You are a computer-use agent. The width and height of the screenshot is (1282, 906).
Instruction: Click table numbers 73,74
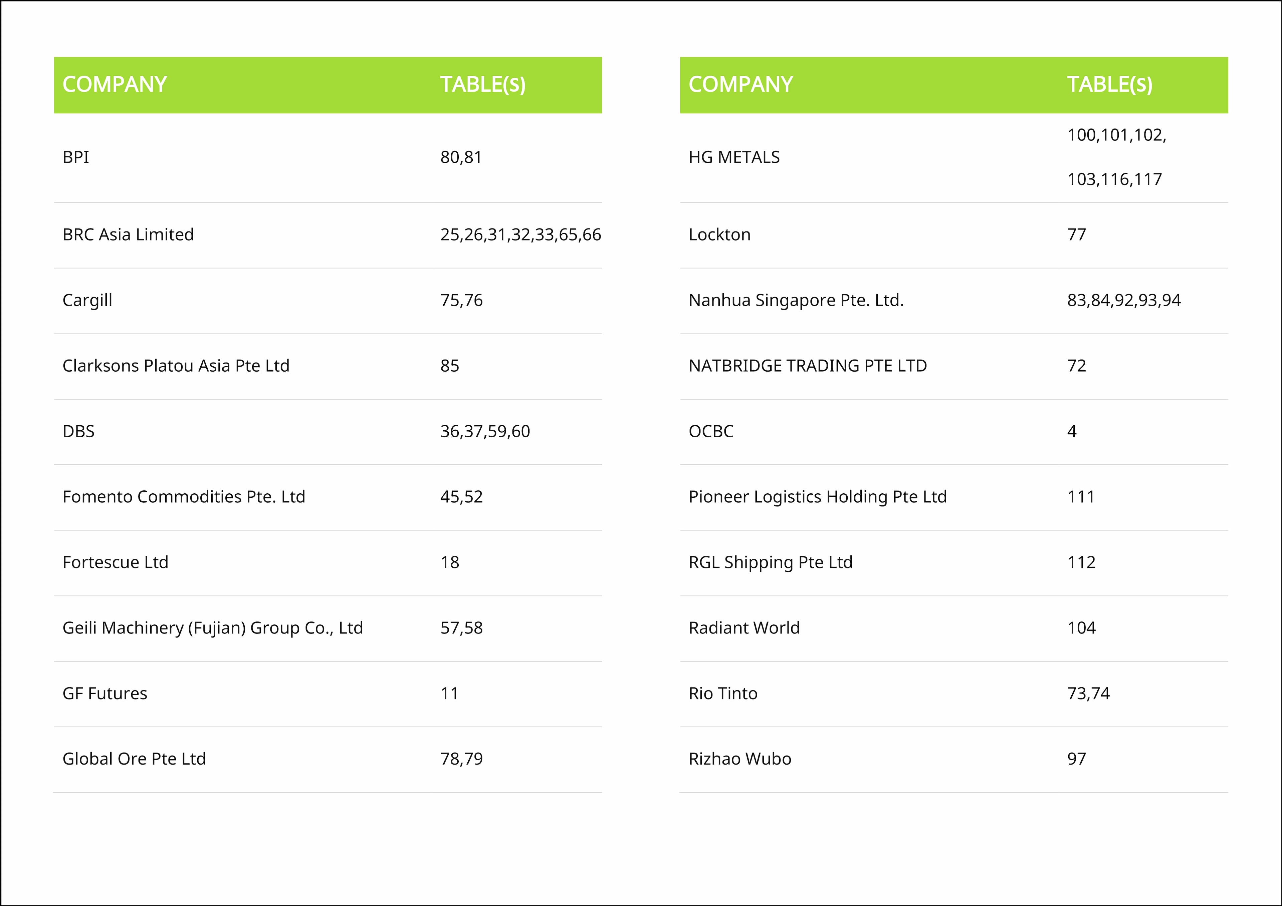[1088, 694]
